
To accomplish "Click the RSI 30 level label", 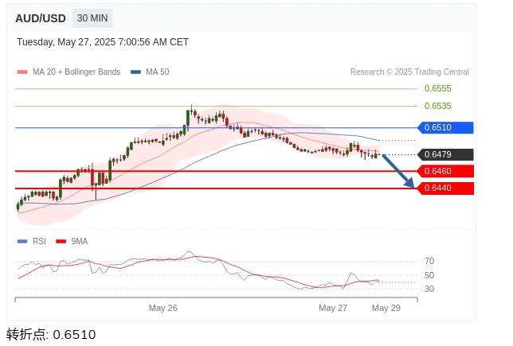I will [429, 289].
